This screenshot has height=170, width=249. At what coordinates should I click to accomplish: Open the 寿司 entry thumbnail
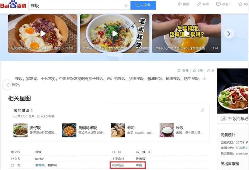coord(118,130)
